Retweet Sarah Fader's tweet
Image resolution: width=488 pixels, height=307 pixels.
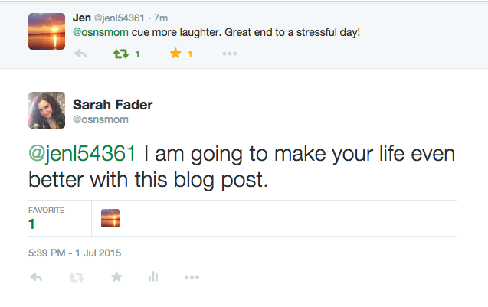[76, 277]
